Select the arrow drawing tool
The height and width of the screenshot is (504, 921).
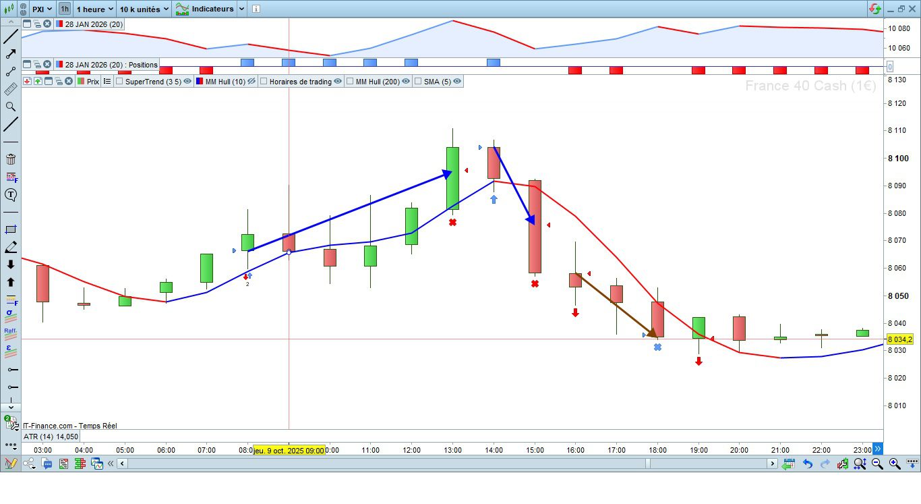tap(11, 54)
